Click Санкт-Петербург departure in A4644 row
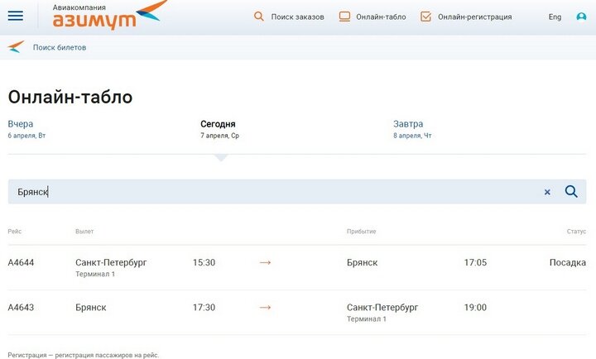Viewport: 596px width, 359px height. point(111,262)
